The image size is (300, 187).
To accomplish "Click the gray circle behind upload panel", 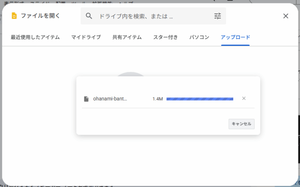I will 130,74.
